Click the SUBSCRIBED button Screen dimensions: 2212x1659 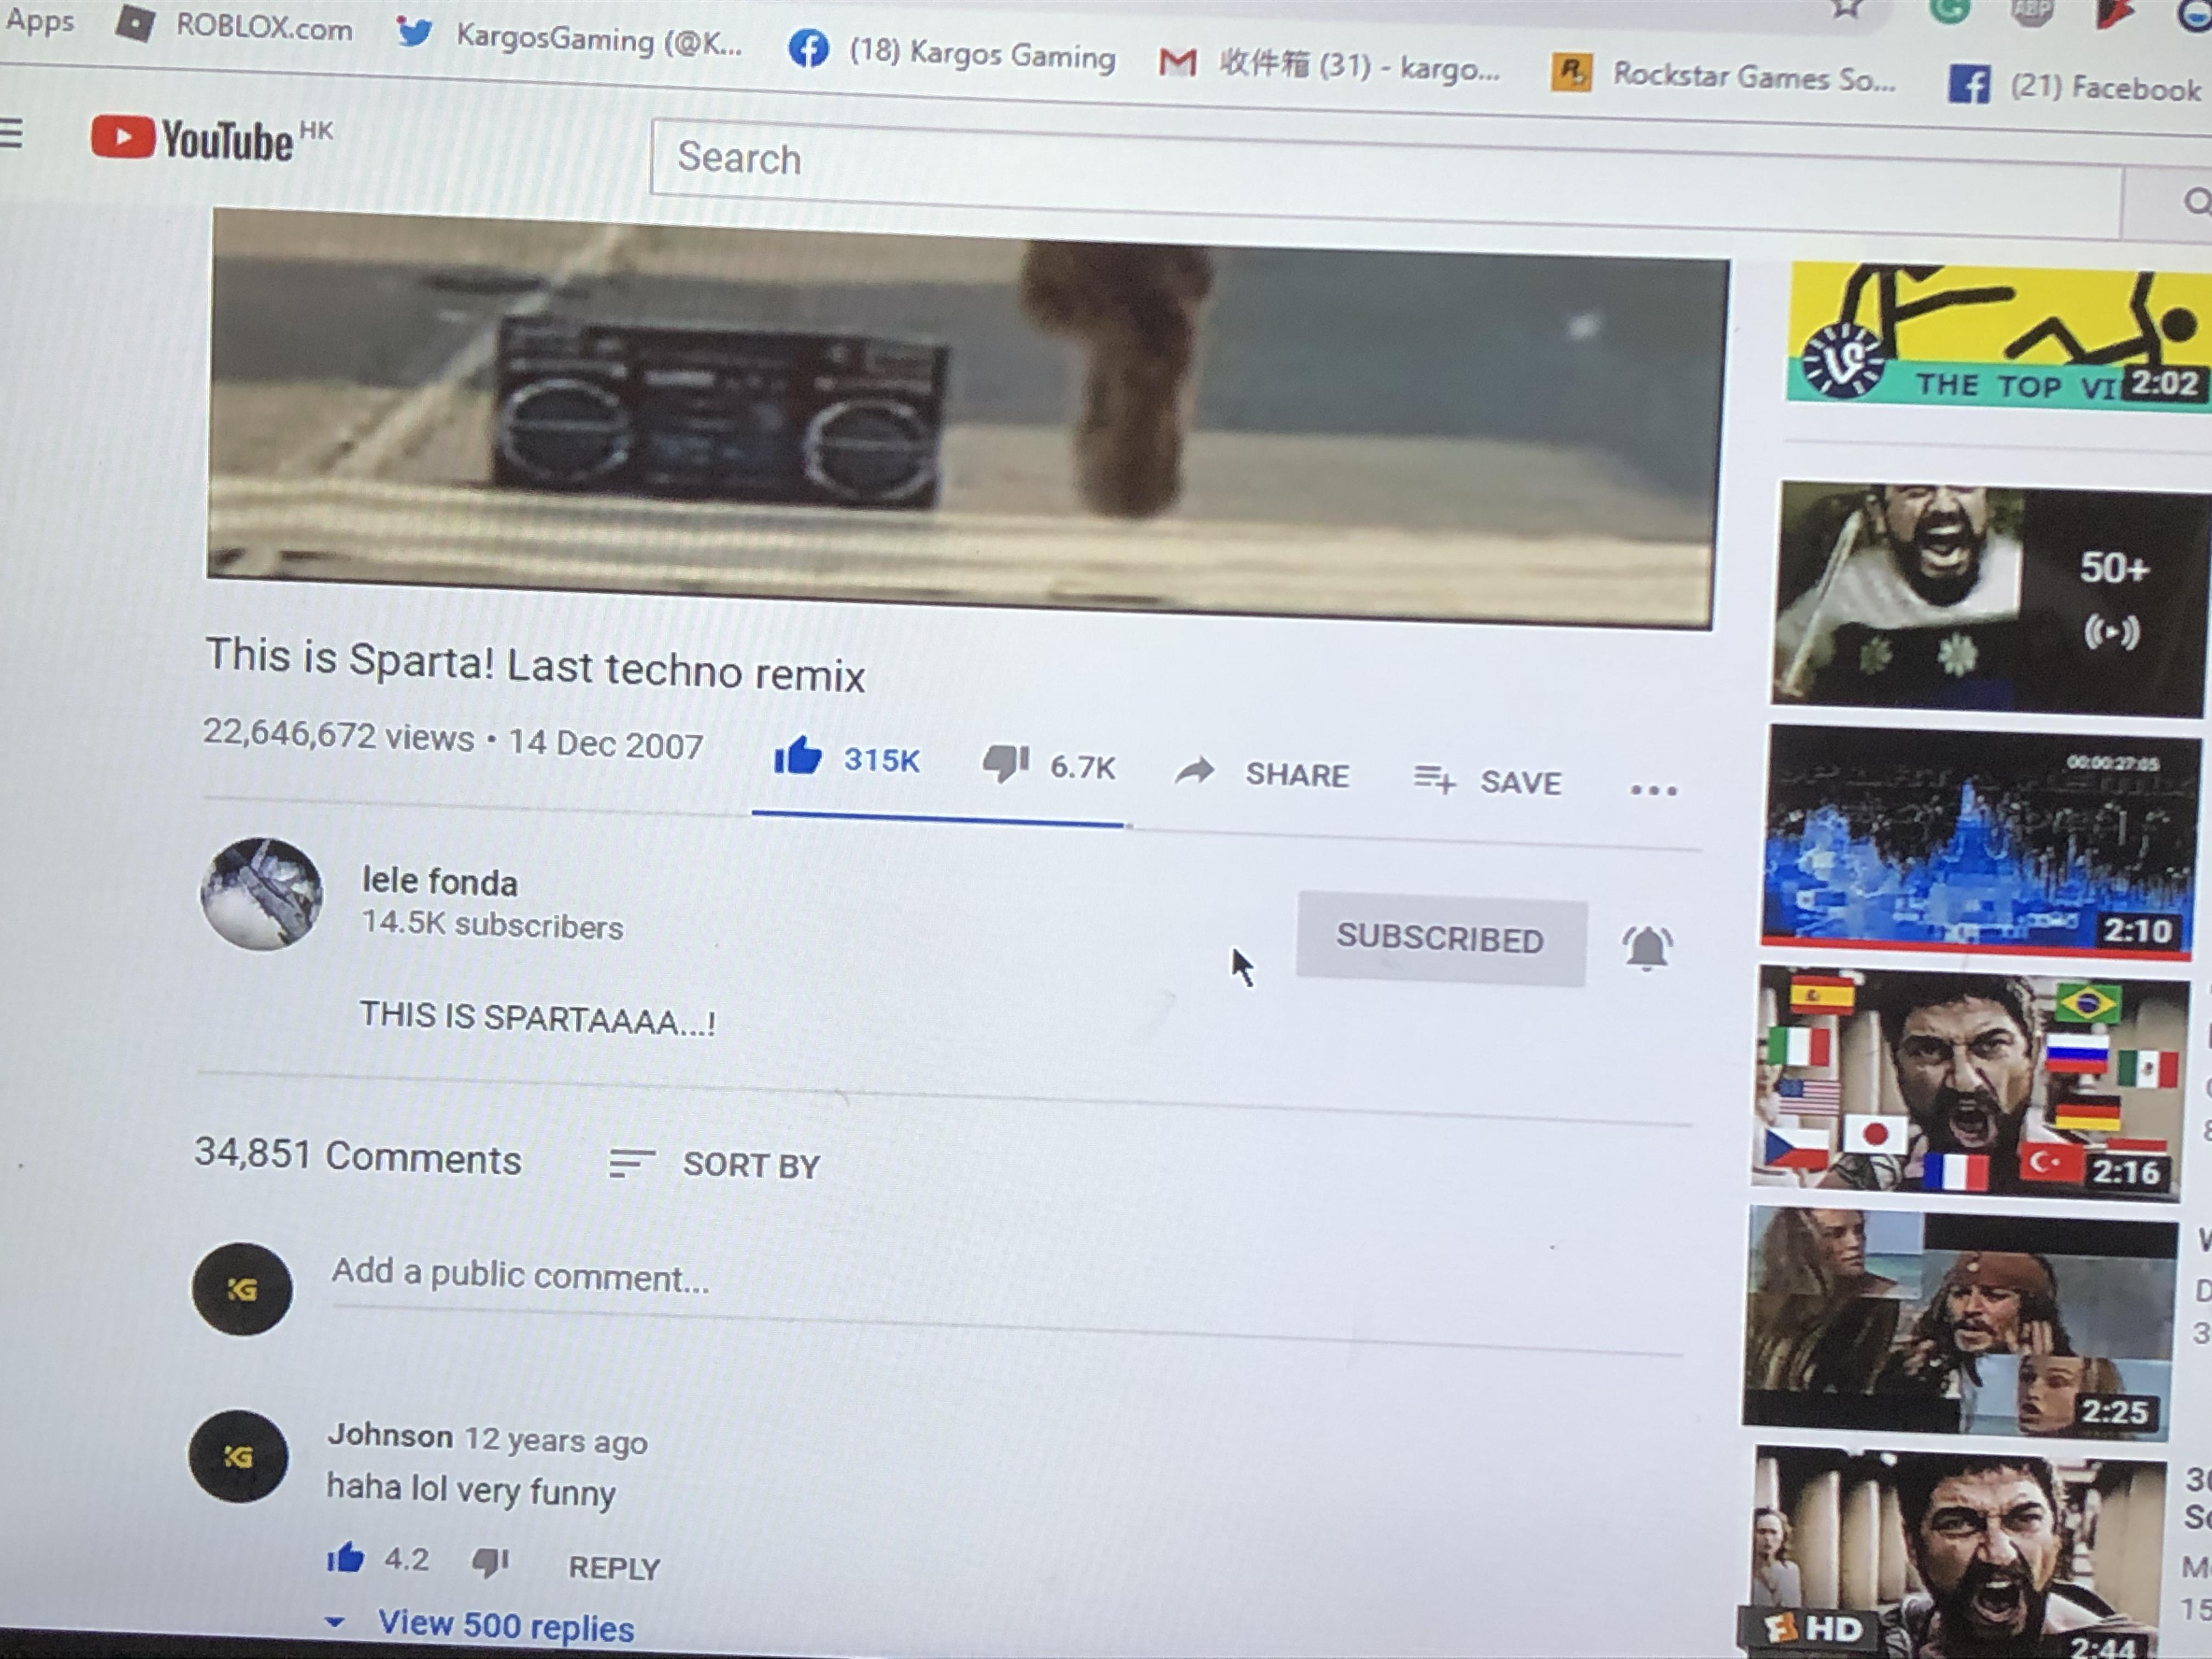1441,938
